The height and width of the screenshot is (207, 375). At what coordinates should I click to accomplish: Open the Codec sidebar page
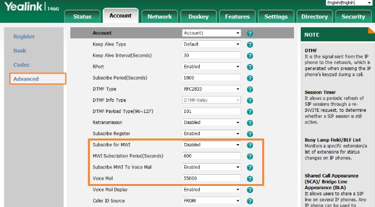(22, 65)
